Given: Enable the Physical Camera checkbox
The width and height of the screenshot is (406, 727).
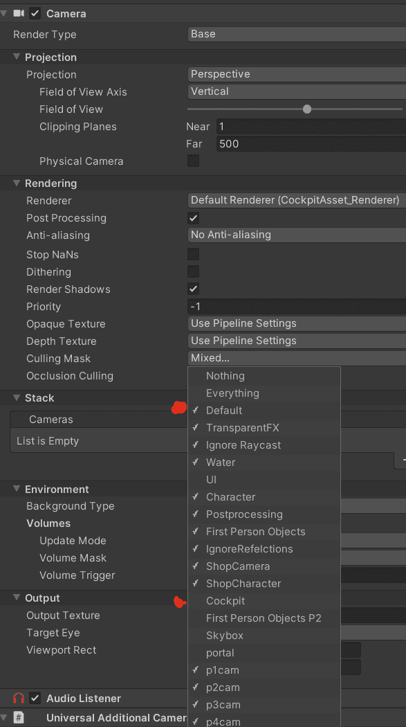Looking at the screenshot, I should click(x=194, y=161).
